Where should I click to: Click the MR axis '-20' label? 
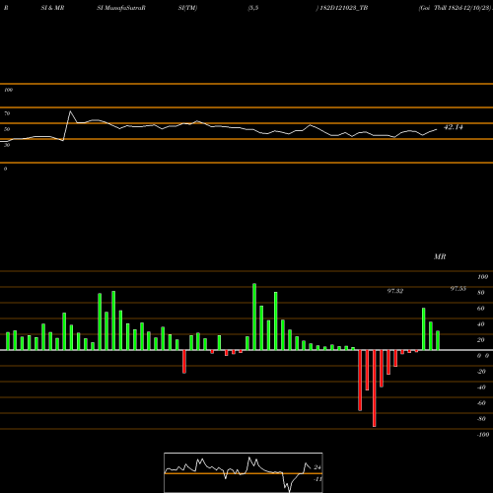coord(481,372)
